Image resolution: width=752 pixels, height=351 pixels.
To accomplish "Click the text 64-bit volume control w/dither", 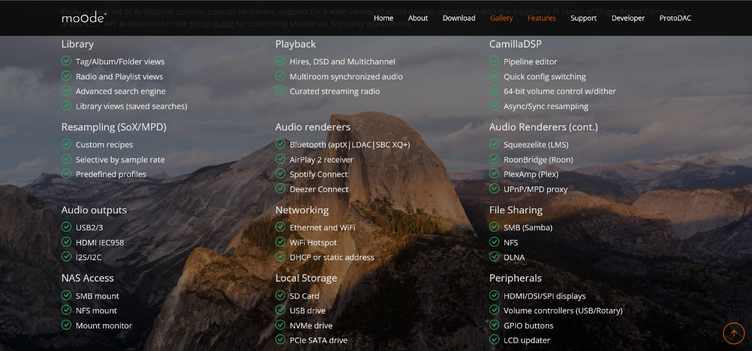I will coord(560,91).
